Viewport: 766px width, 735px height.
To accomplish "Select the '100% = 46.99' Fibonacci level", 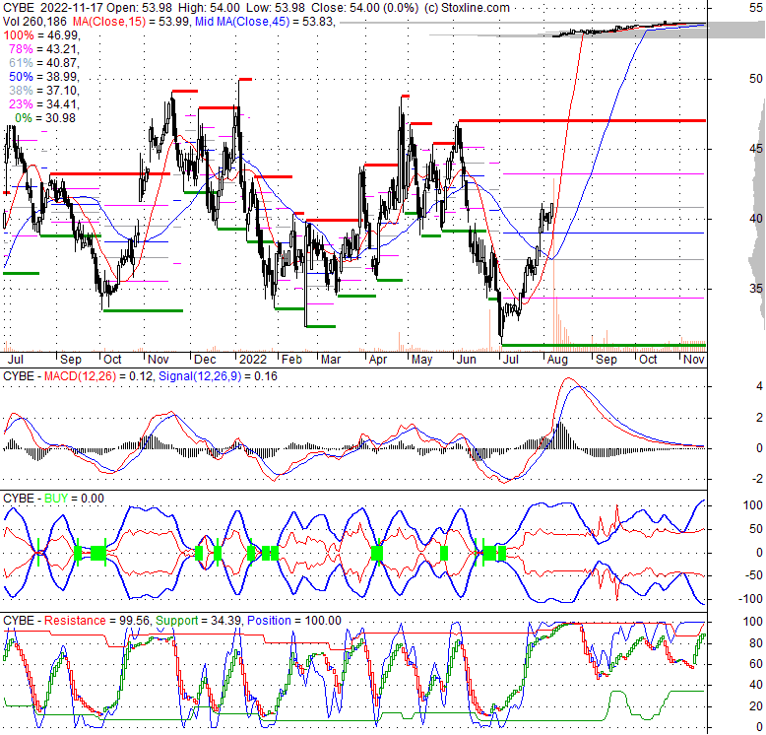I will coord(41,35).
